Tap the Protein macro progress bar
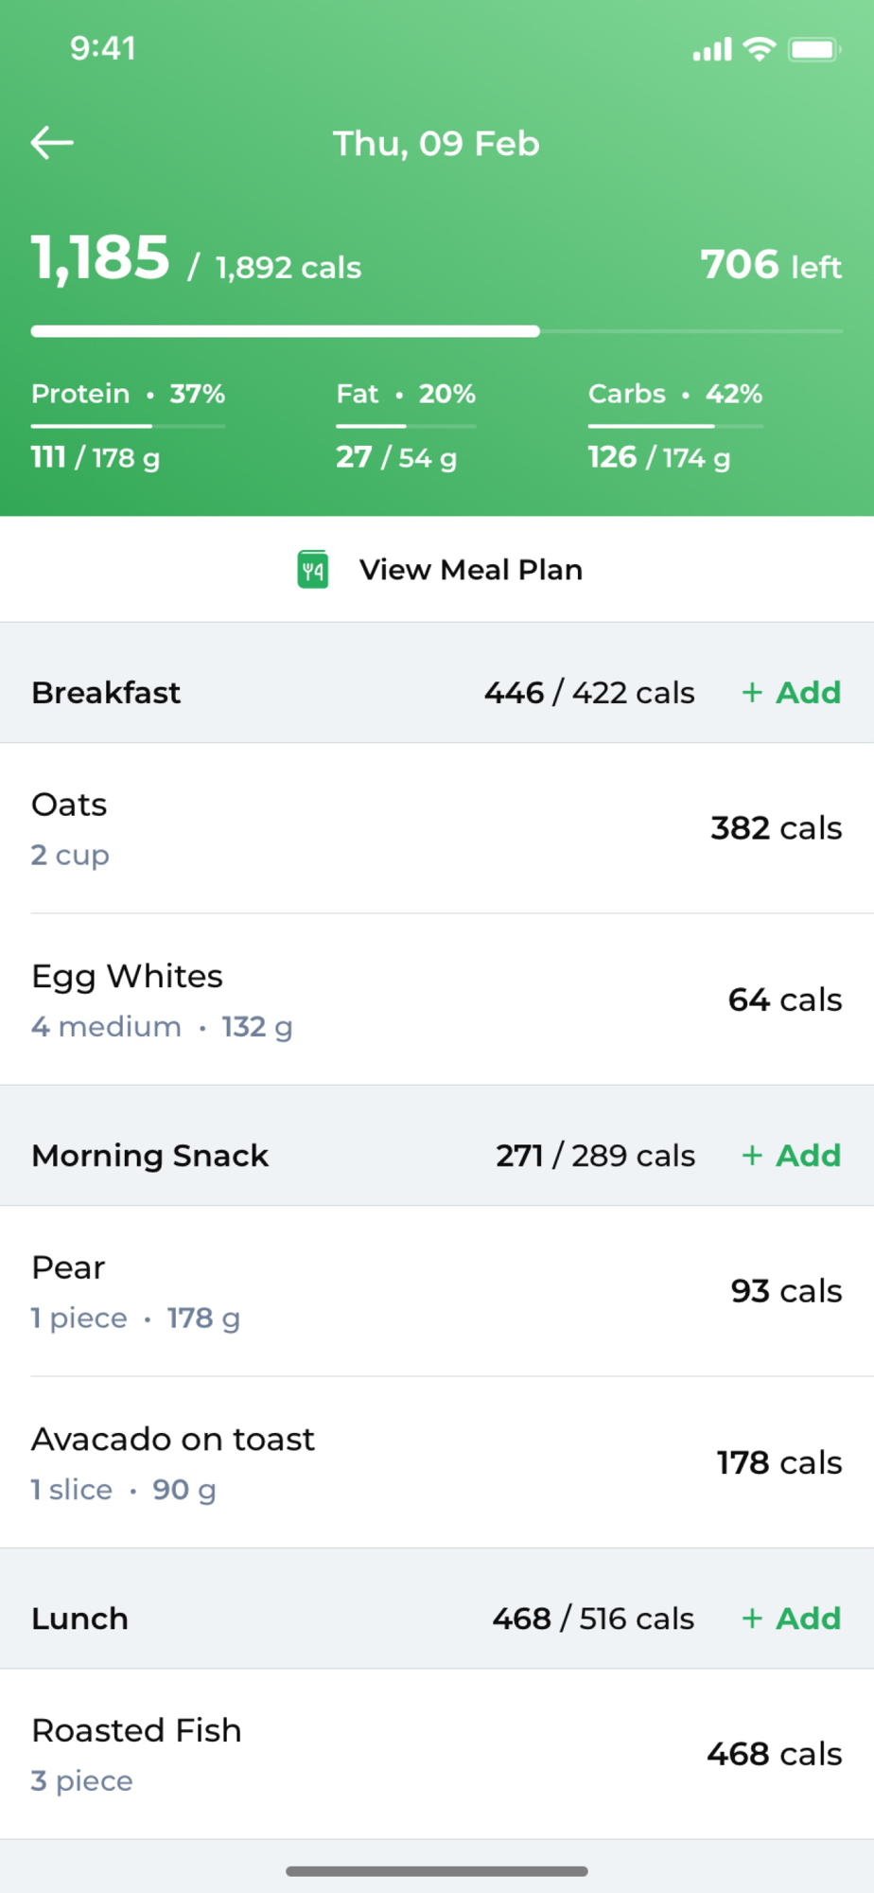 click(128, 426)
